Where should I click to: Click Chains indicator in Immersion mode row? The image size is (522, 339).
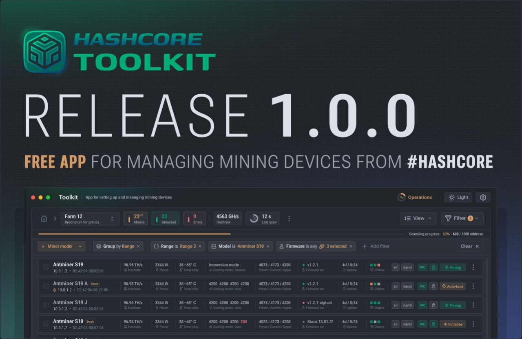pos(377,268)
